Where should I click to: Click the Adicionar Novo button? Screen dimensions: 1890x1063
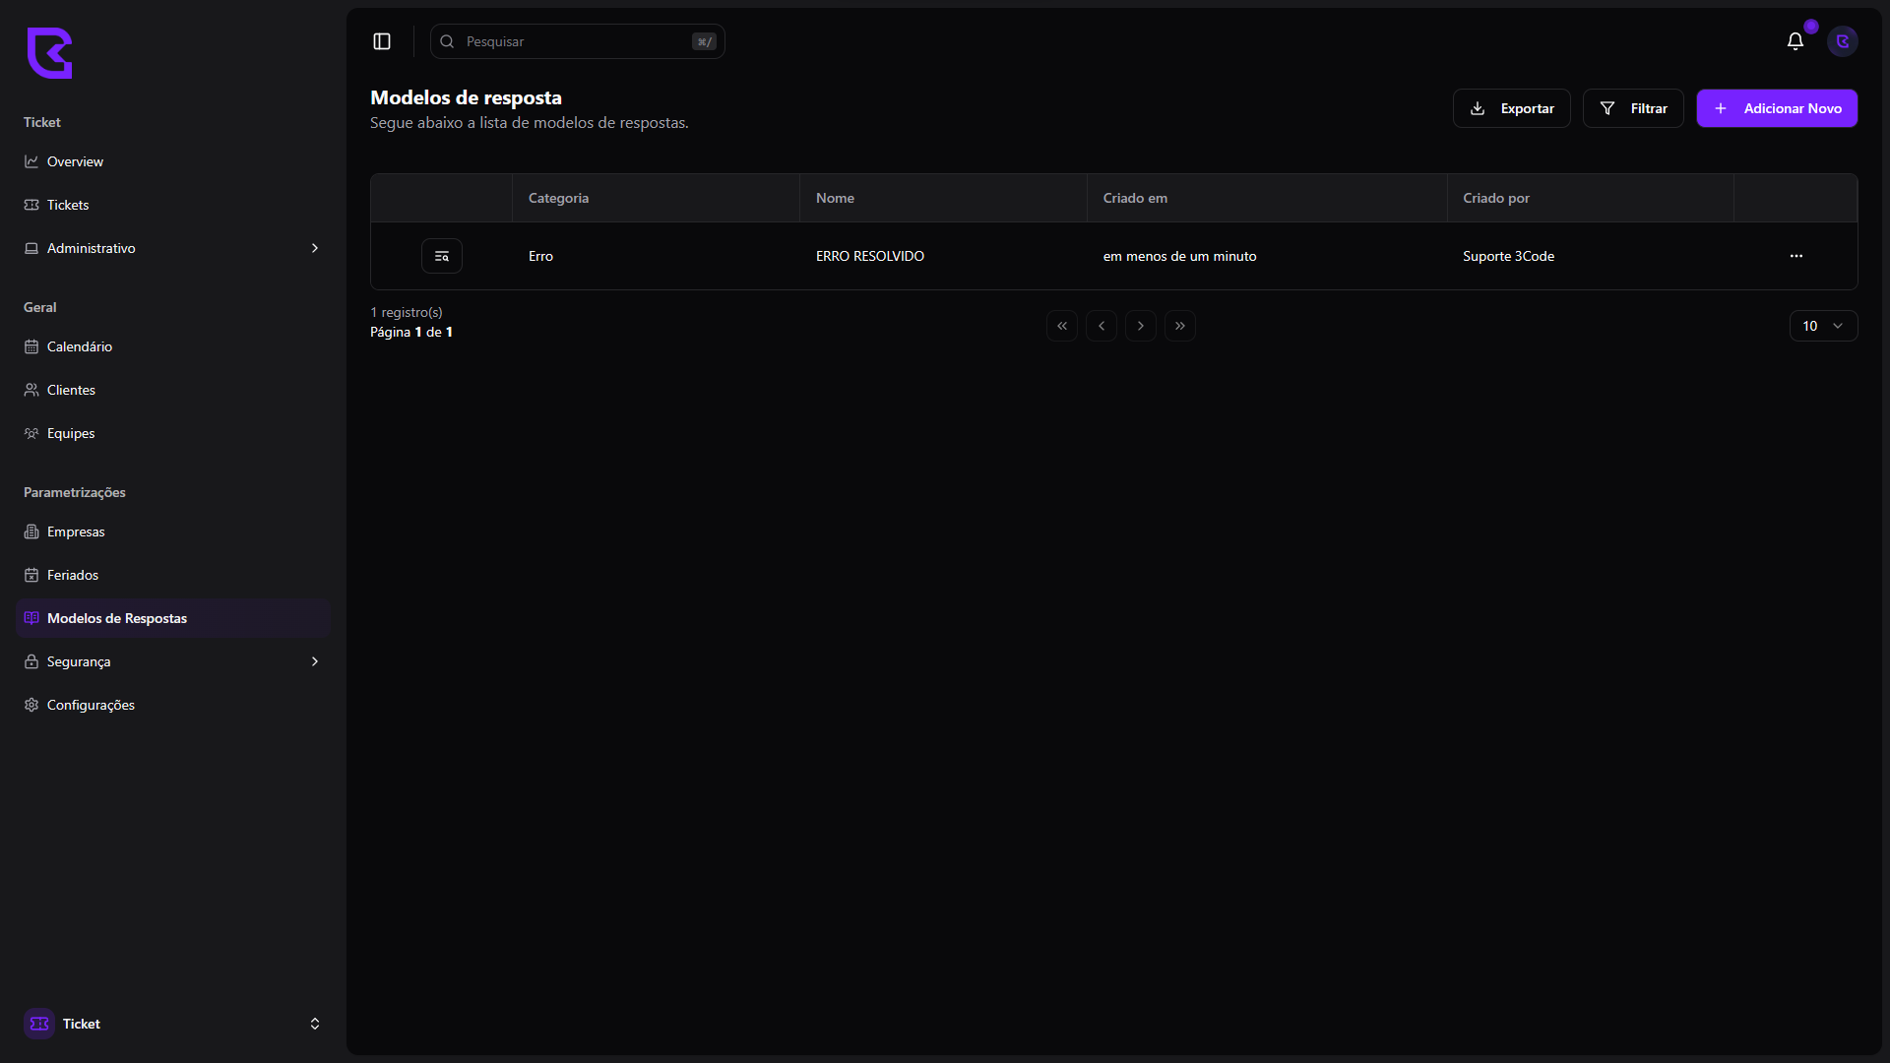(x=1777, y=108)
